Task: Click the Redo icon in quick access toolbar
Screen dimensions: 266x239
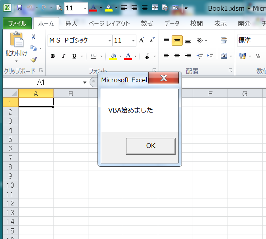Action: tap(44, 8)
